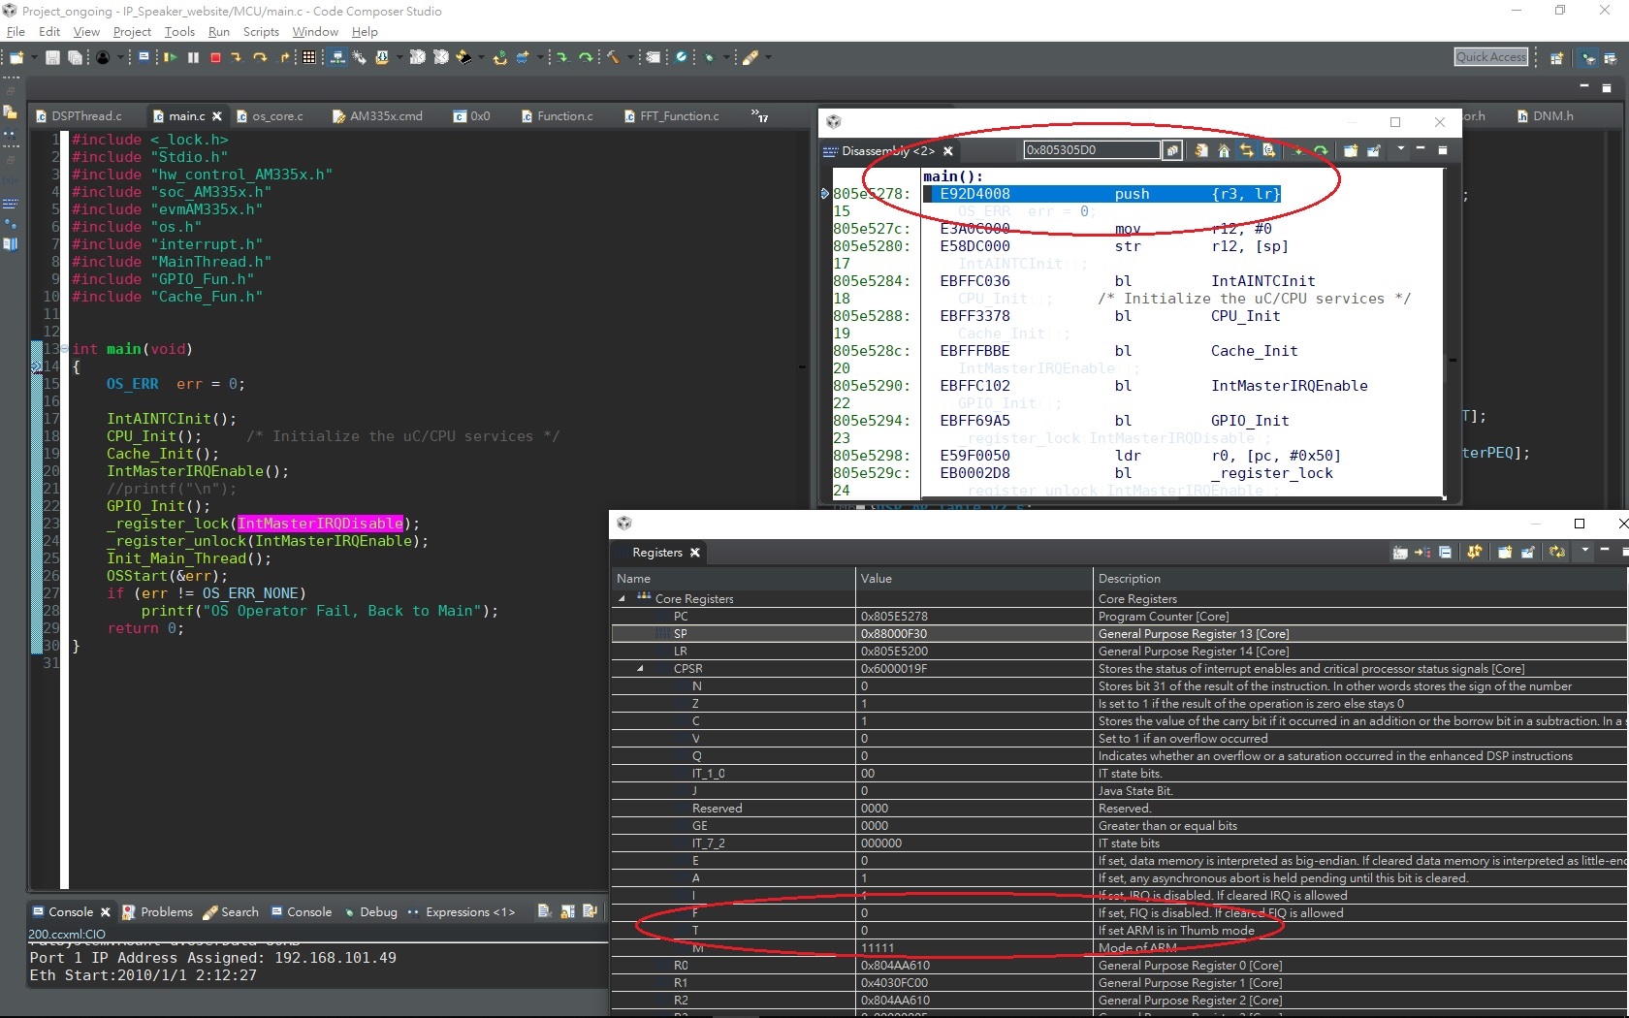Click the green Assembly Step Over icon
The height and width of the screenshot is (1018, 1629).
[586, 58]
